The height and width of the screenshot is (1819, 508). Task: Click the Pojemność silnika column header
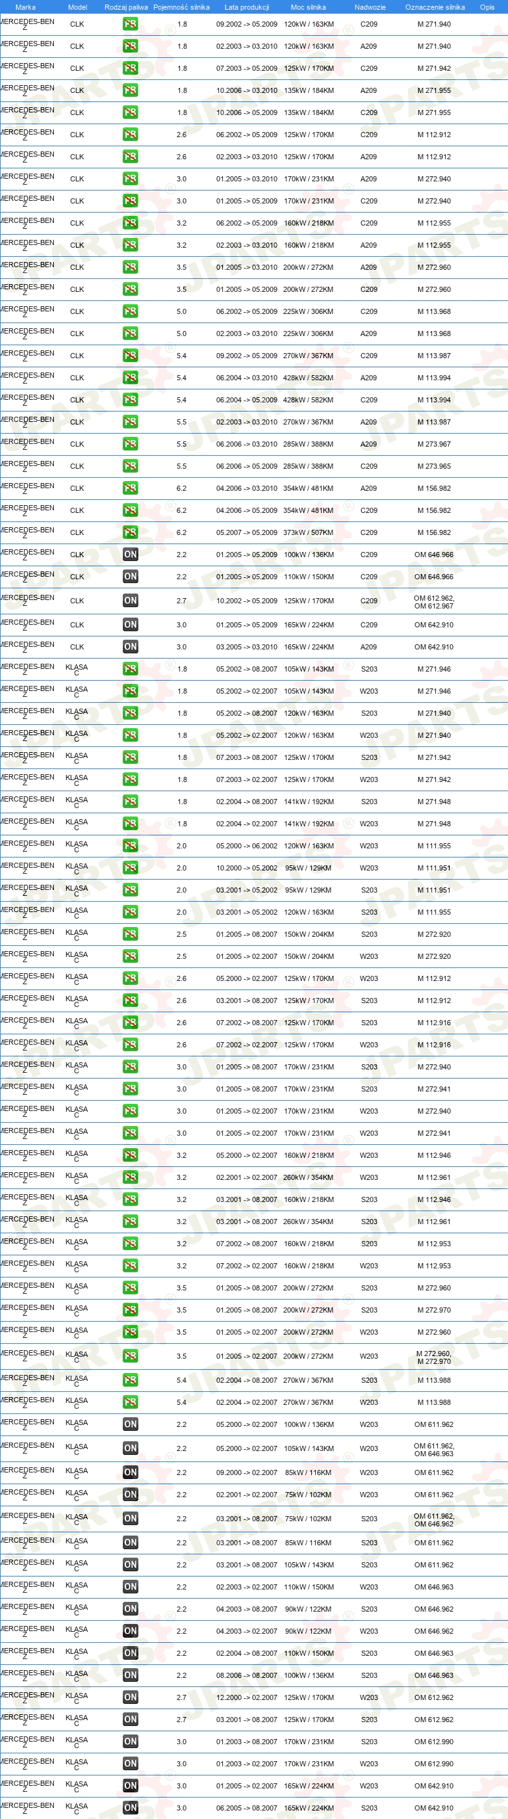[181, 7]
